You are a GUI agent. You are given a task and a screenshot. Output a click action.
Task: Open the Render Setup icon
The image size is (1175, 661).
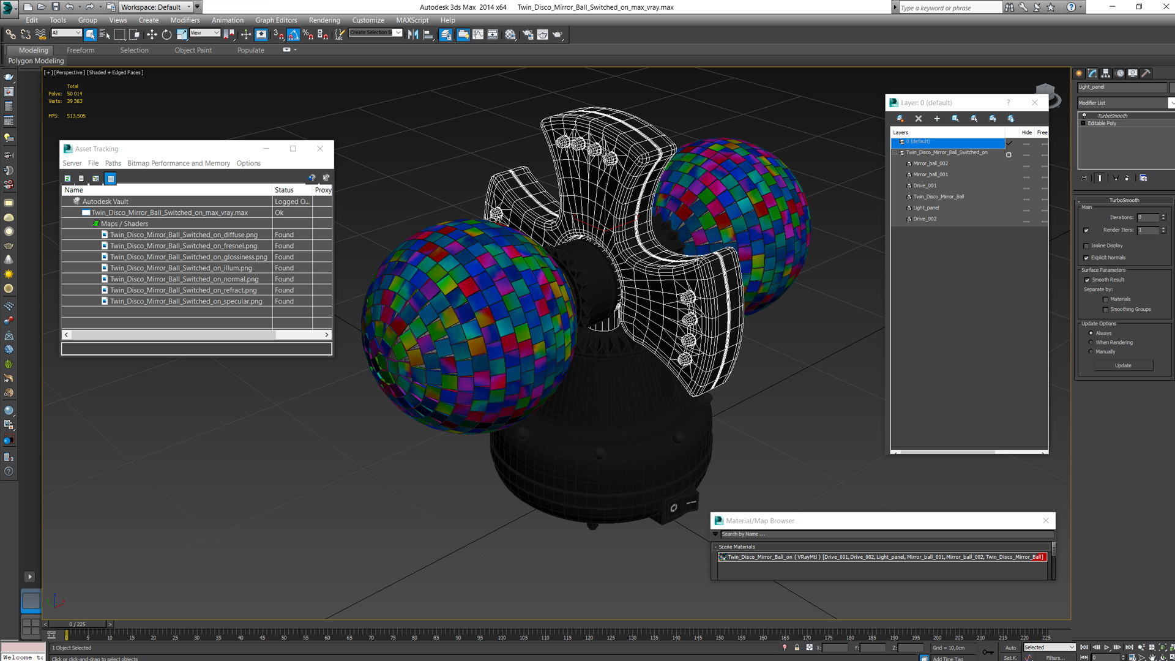coord(527,35)
